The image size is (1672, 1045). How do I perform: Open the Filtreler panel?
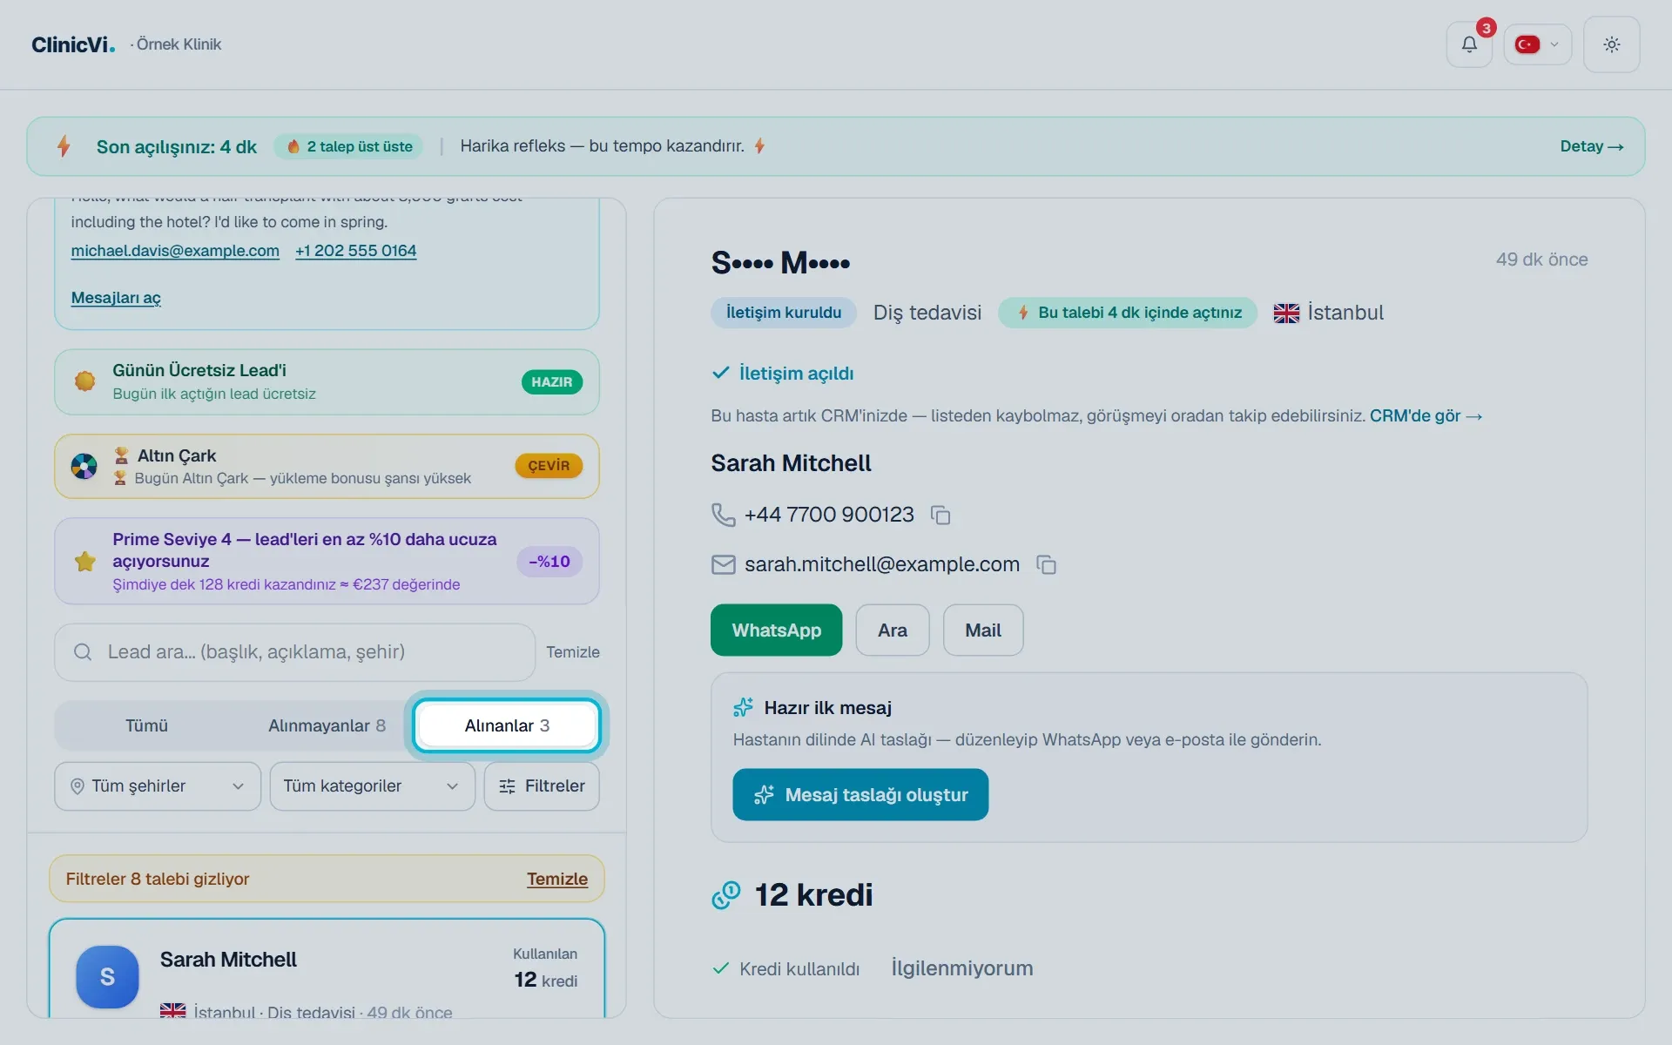click(x=542, y=786)
